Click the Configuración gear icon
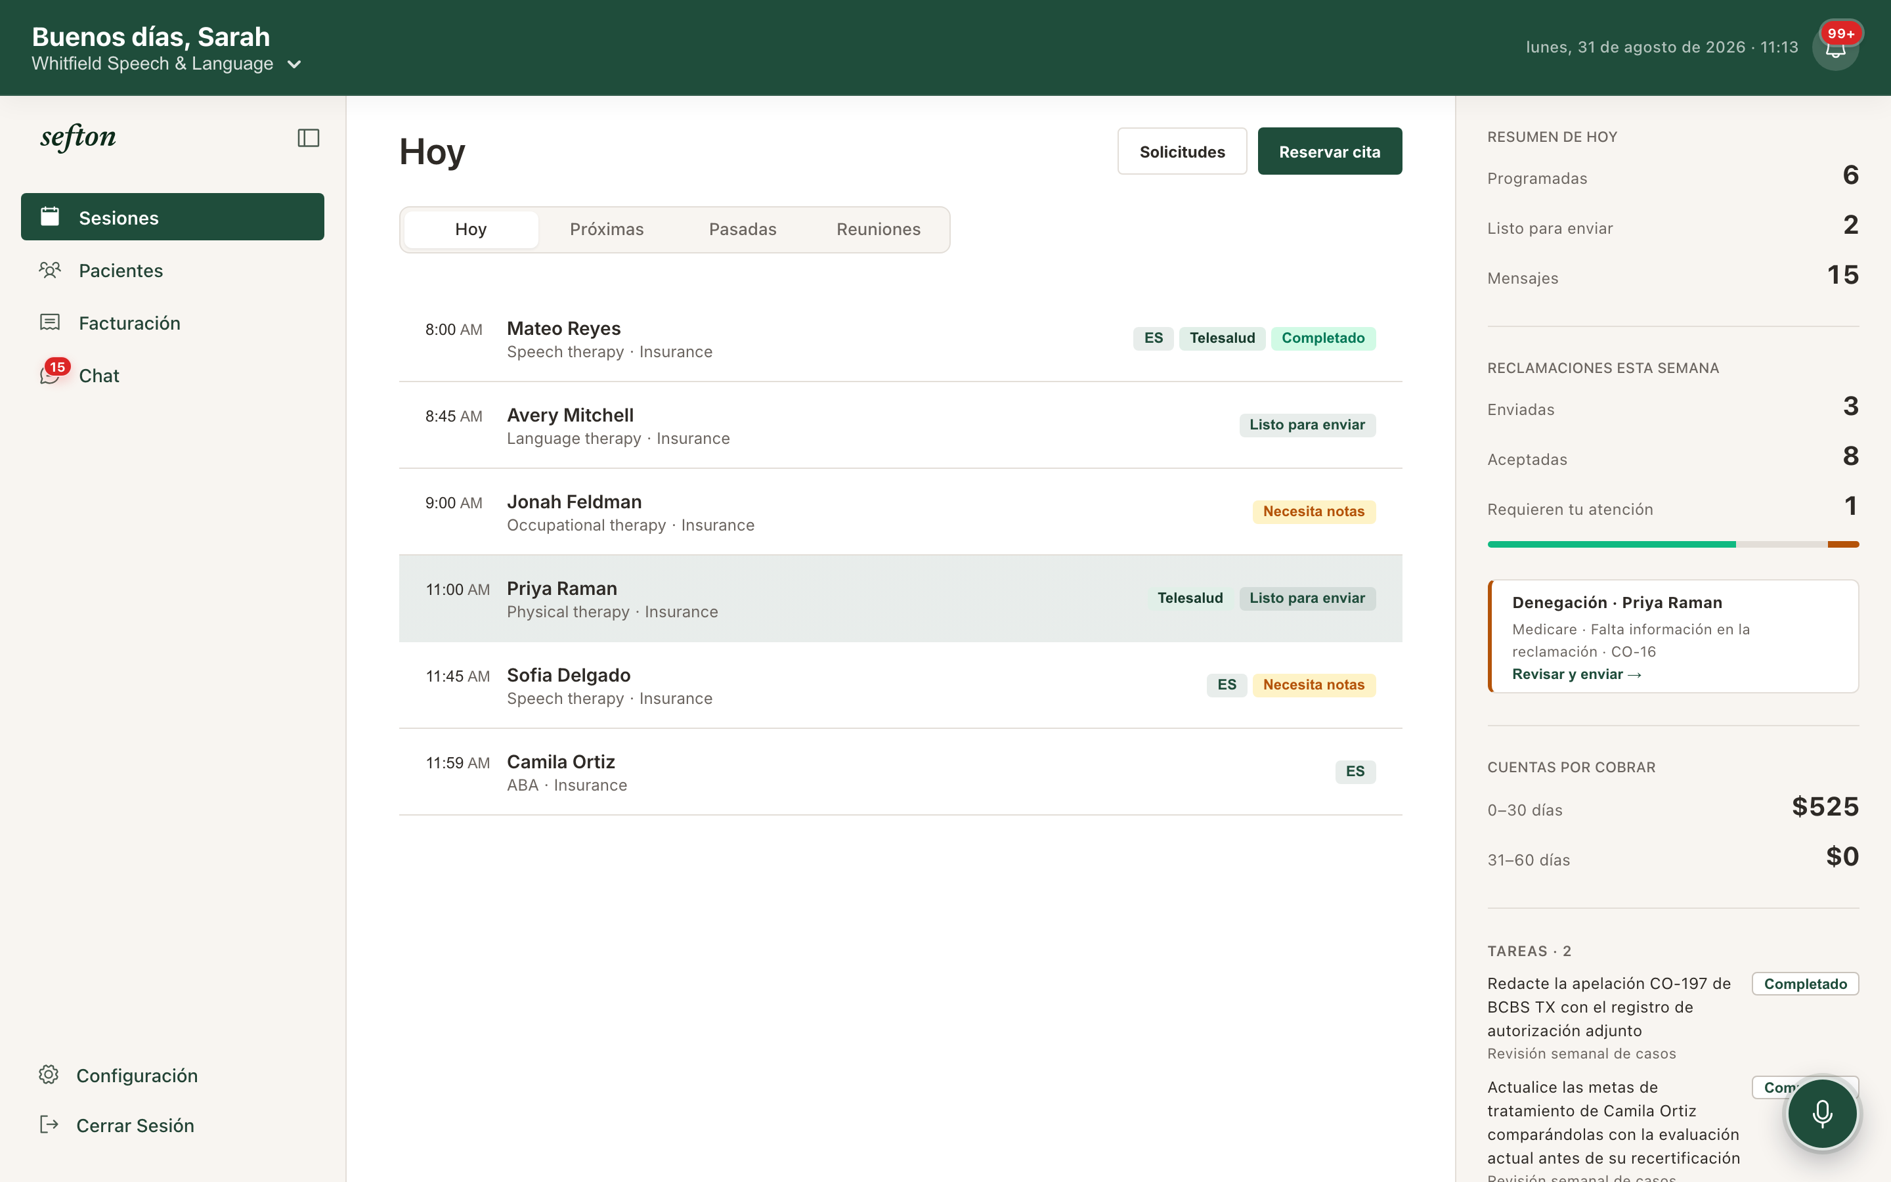Image resolution: width=1891 pixels, height=1182 pixels. pos(49,1075)
